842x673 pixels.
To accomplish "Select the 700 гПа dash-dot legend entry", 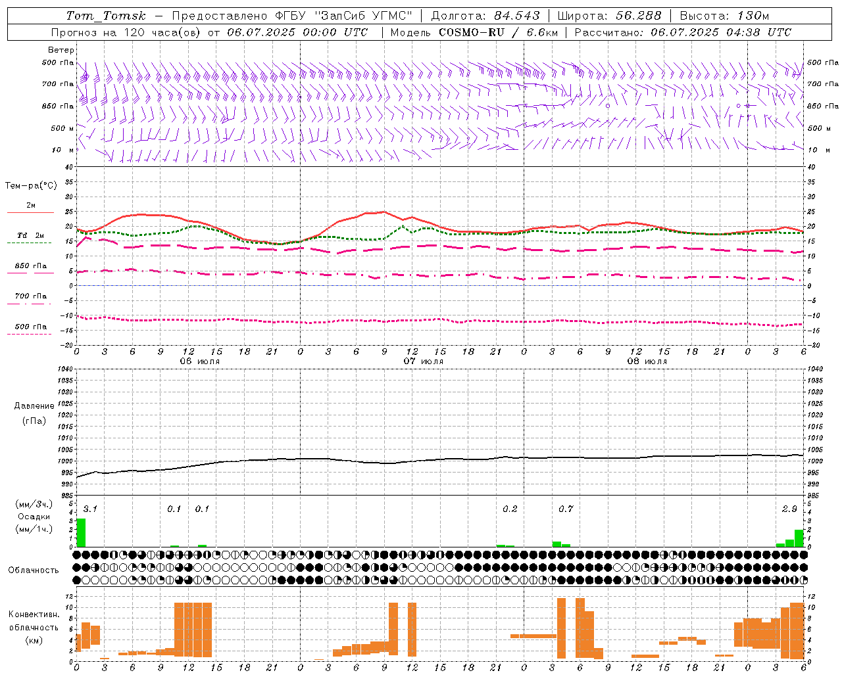I will (x=30, y=299).
